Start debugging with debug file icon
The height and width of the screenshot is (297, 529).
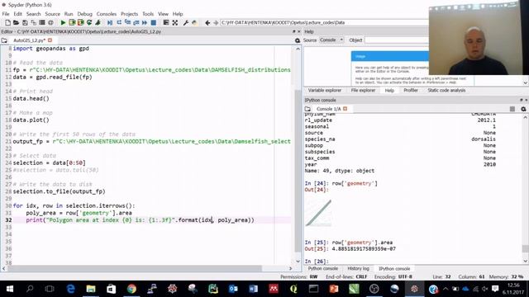pyautogui.click(x=110, y=22)
